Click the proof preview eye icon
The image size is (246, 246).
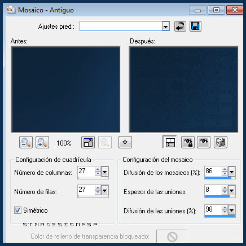coord(204,142)
